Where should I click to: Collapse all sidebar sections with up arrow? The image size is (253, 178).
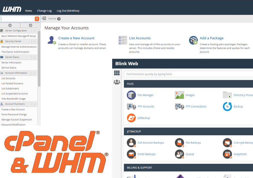(x=10, y=25)
